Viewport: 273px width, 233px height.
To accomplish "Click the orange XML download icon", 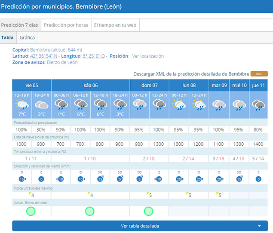I will [x=259, y=74].
